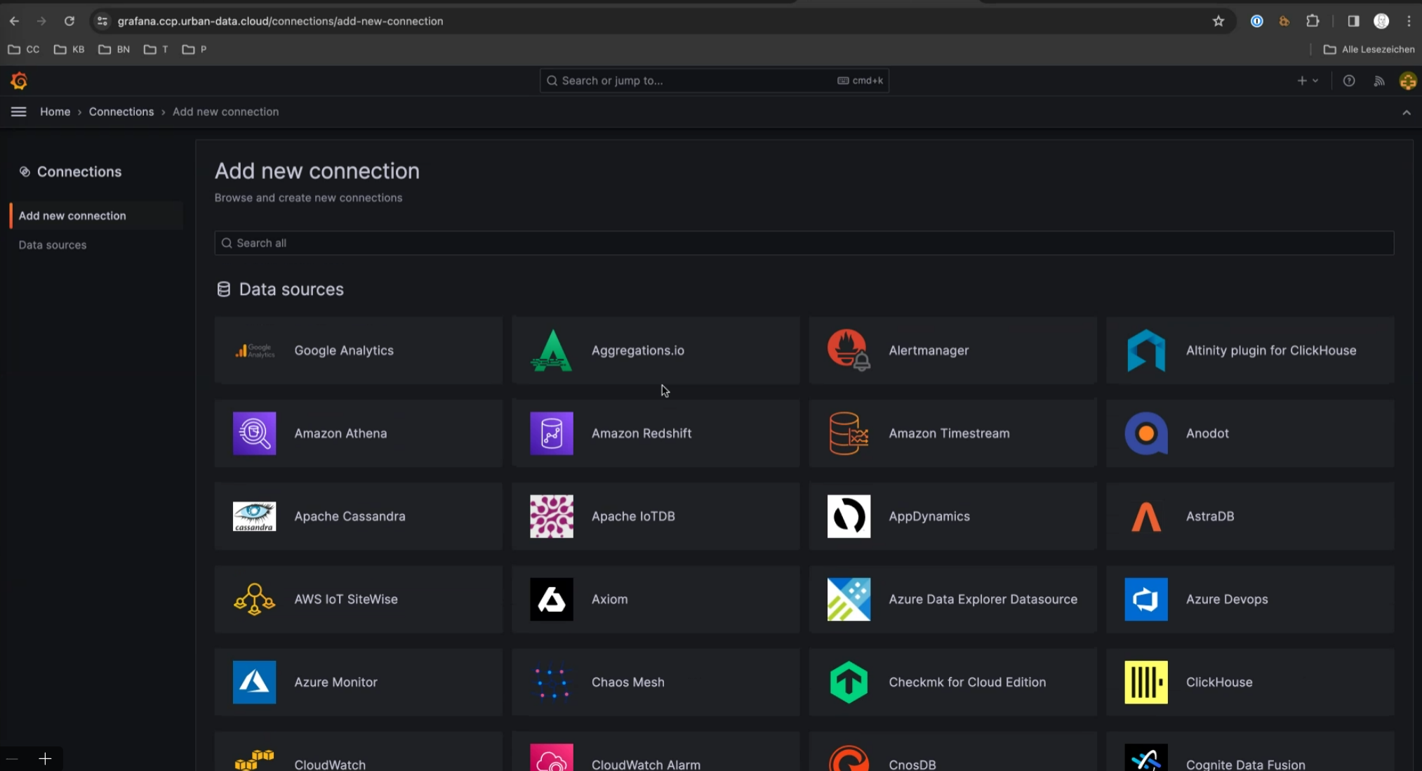Click the Alertmanager logo icon
The image size is (1422, 771).
(849, 350)
